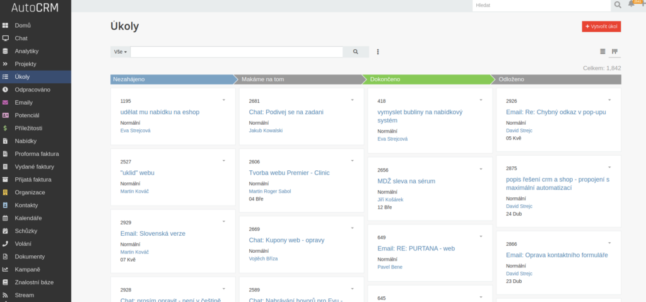The width and height of the screenshot is (646, 302).
Task: Click the AutoCRM logo
Action: 35,8
